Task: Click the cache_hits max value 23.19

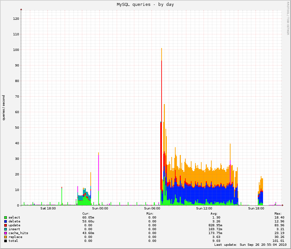Action: [279, 233]
